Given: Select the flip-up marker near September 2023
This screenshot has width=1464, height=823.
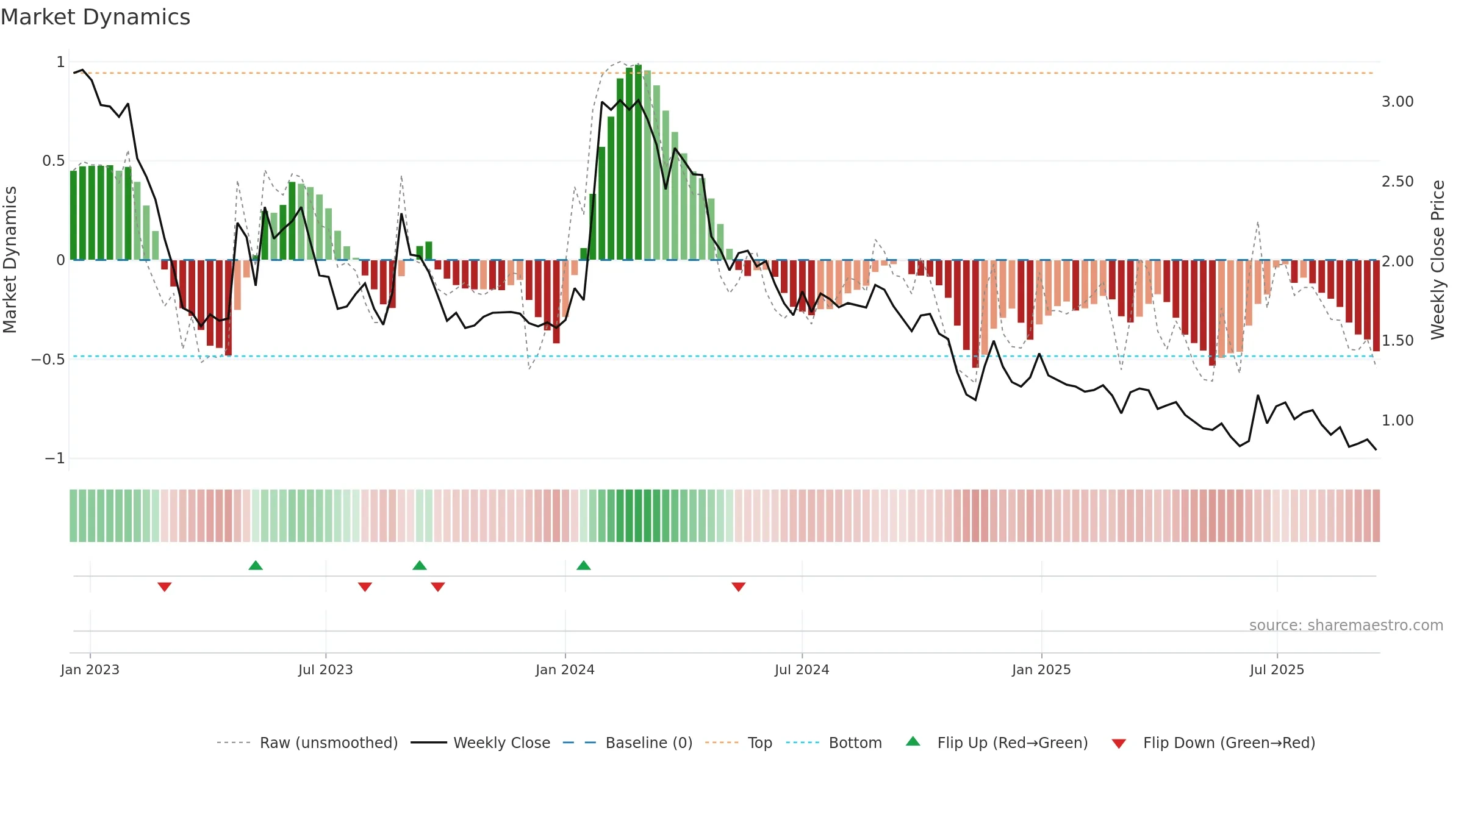Looking at the screenshot, I should [420, 565].
